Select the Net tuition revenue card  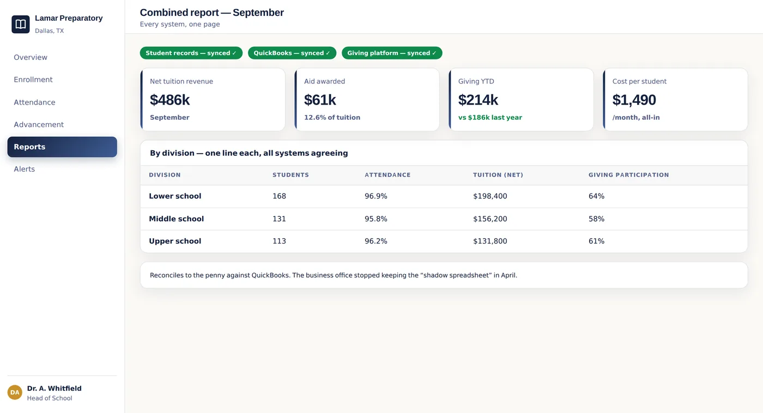(x=213, y=99)
